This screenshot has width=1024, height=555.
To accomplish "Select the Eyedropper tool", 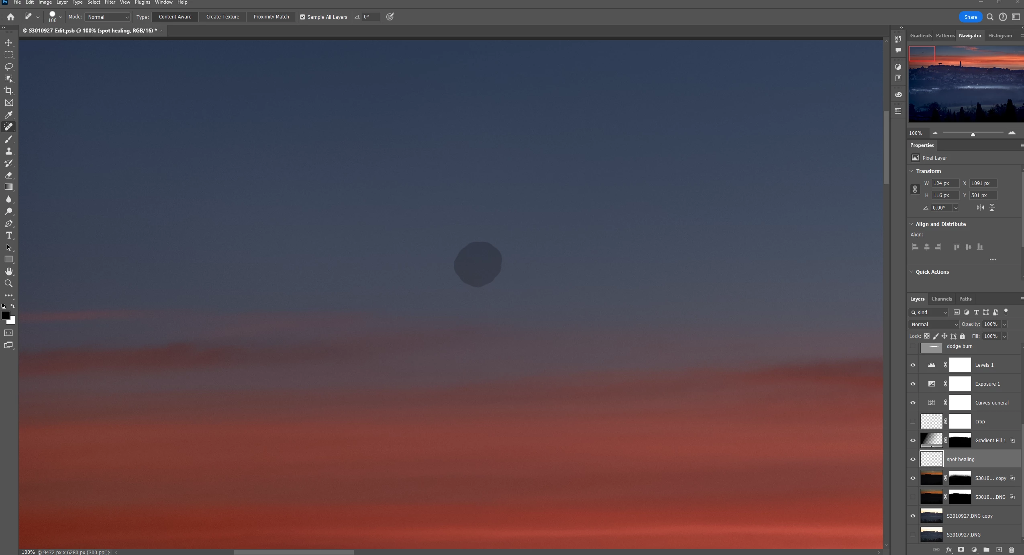I will [8, 115].
